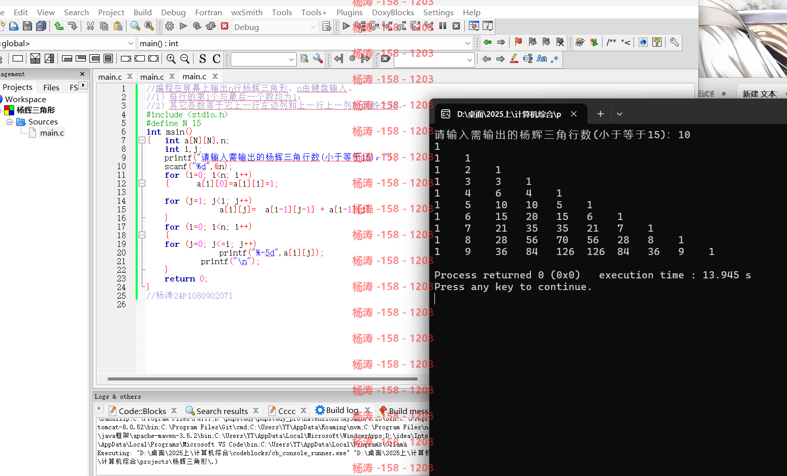Select the 杨辉三角形 project node
Viewport: 787px width, 476px height.
(36, 110)
